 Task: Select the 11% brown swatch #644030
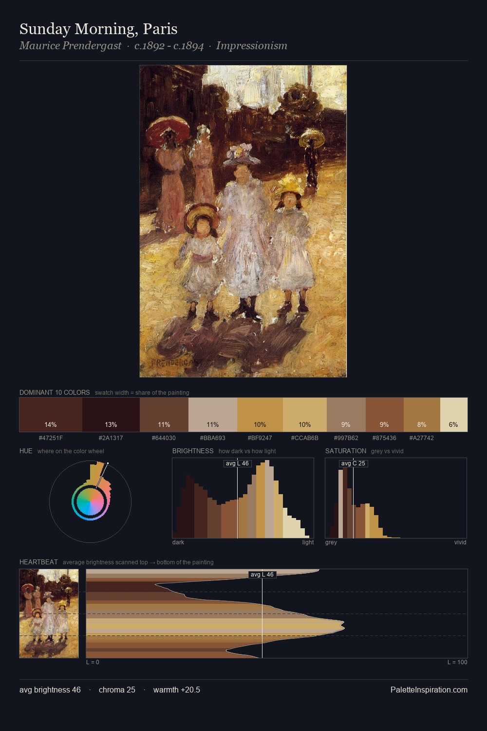[164, 415]
